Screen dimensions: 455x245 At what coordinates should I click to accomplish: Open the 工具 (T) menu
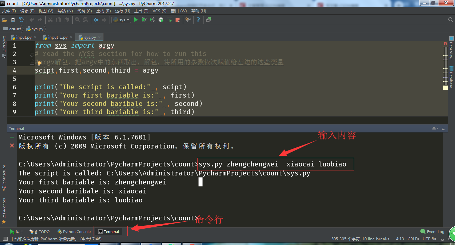141,11
